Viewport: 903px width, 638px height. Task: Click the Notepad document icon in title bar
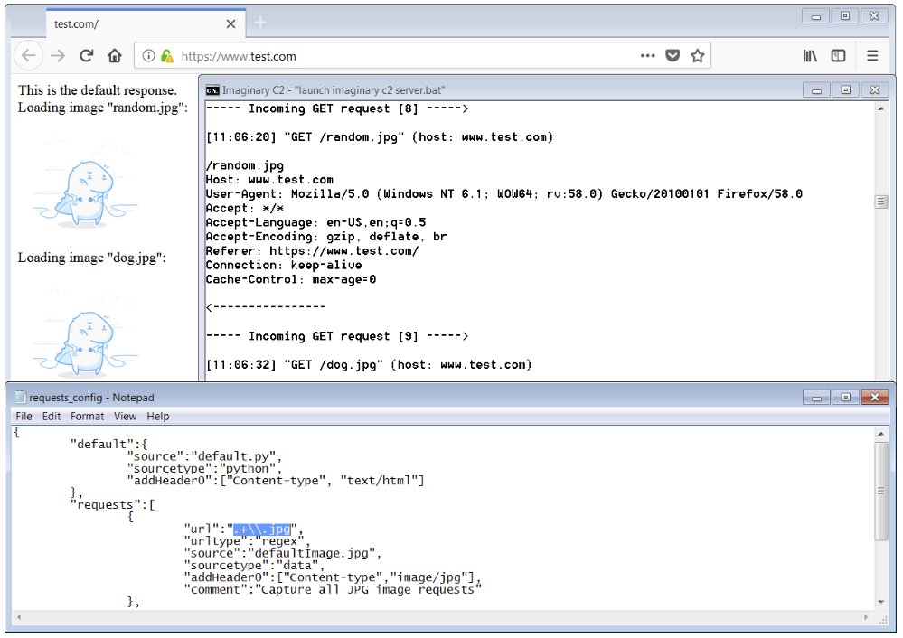coord(20,398)
